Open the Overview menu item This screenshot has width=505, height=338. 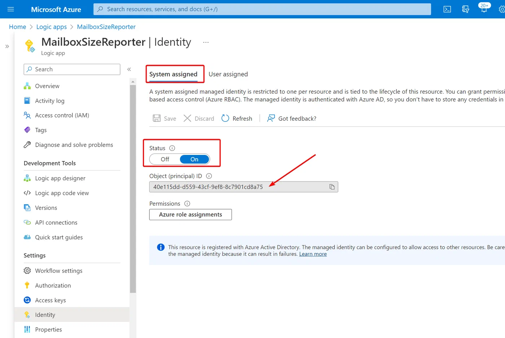pos(72,86)
